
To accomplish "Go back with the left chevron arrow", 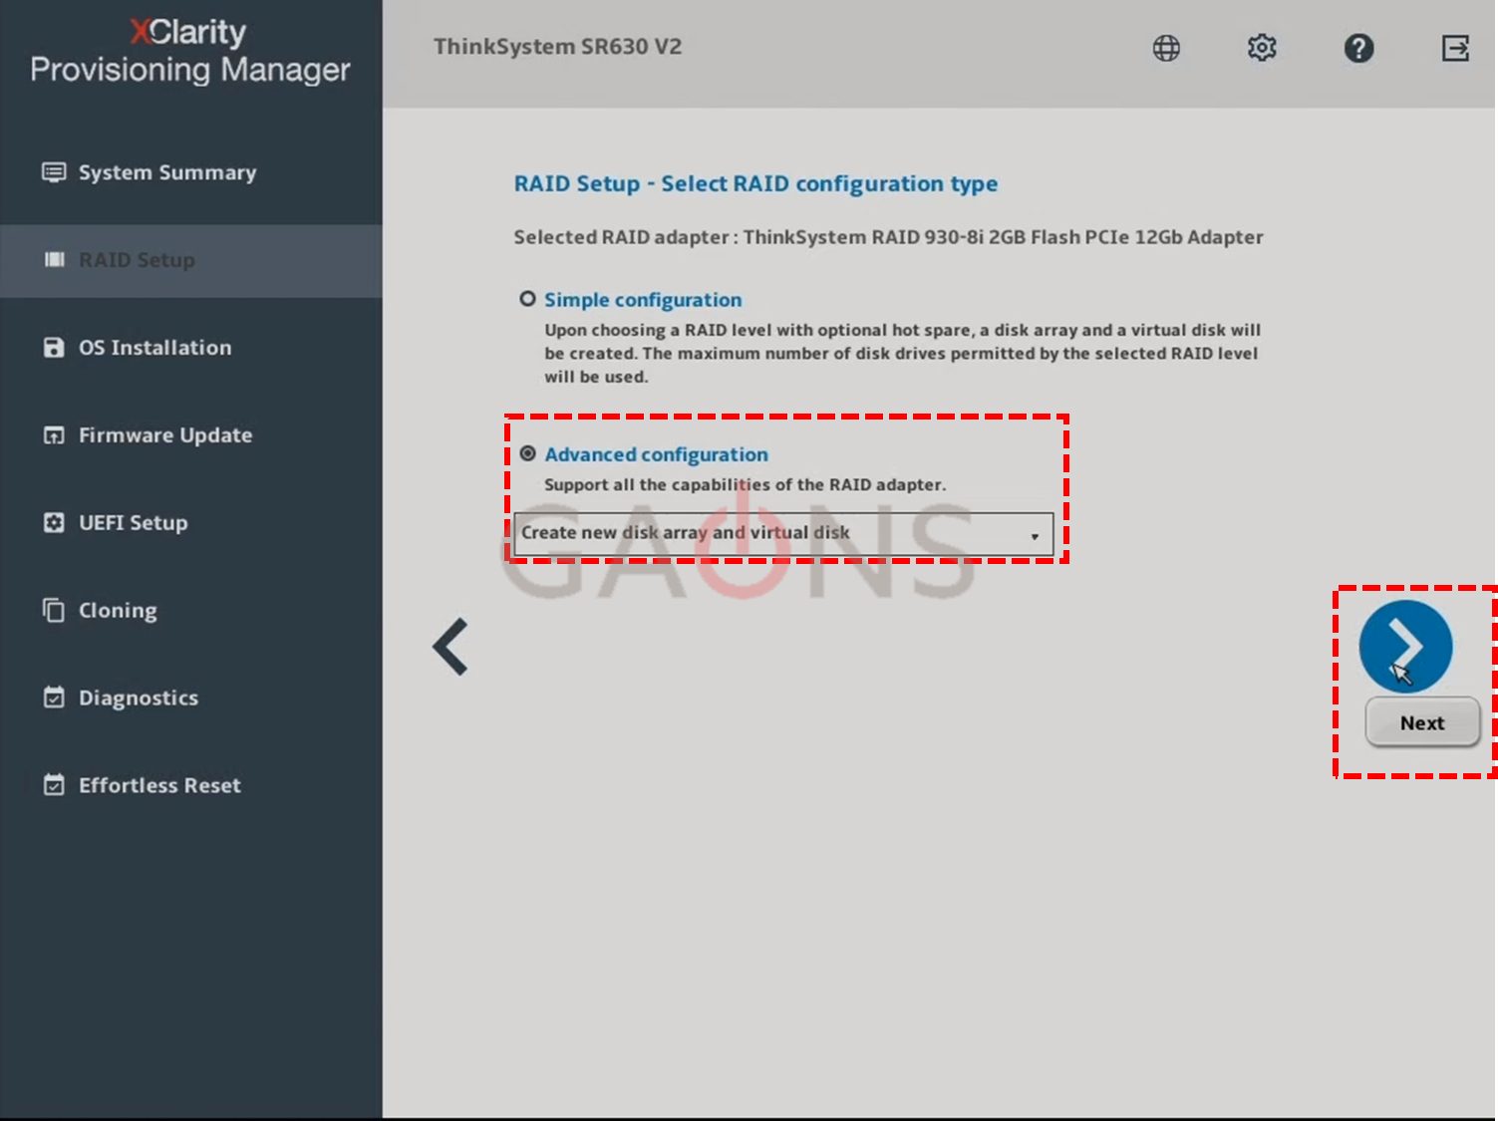I will point(450,647).
